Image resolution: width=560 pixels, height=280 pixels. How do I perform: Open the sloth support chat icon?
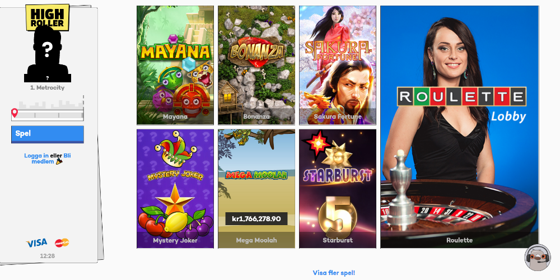tap(538, 257)
